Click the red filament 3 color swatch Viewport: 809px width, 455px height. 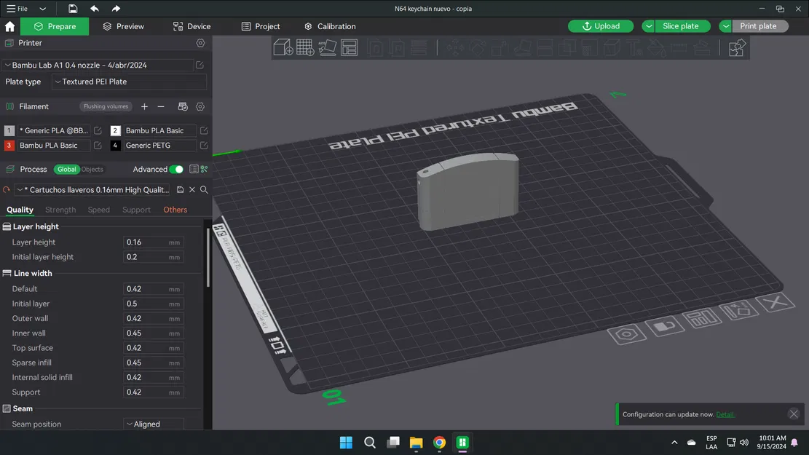click(x=9, y=146)
